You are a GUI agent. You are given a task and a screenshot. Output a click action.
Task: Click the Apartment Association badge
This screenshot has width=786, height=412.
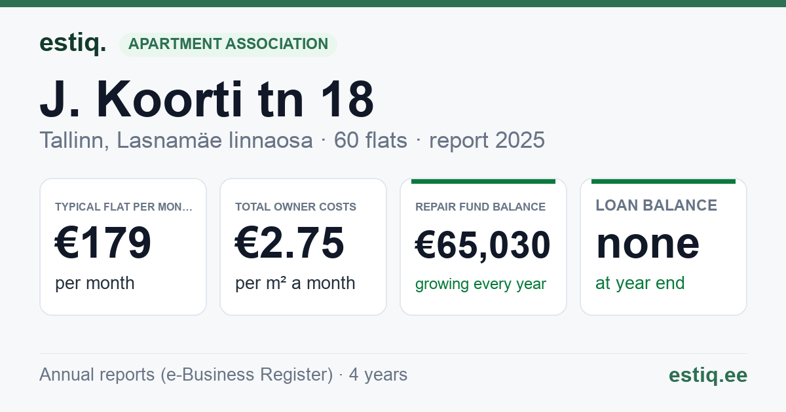coord(228,44)
